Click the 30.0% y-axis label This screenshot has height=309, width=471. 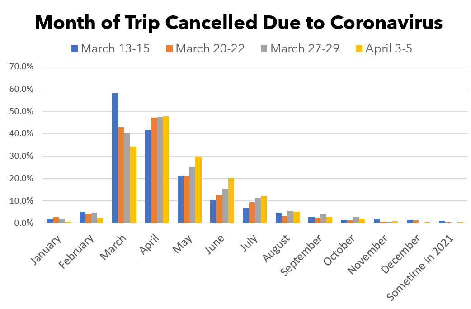point(21,156)
